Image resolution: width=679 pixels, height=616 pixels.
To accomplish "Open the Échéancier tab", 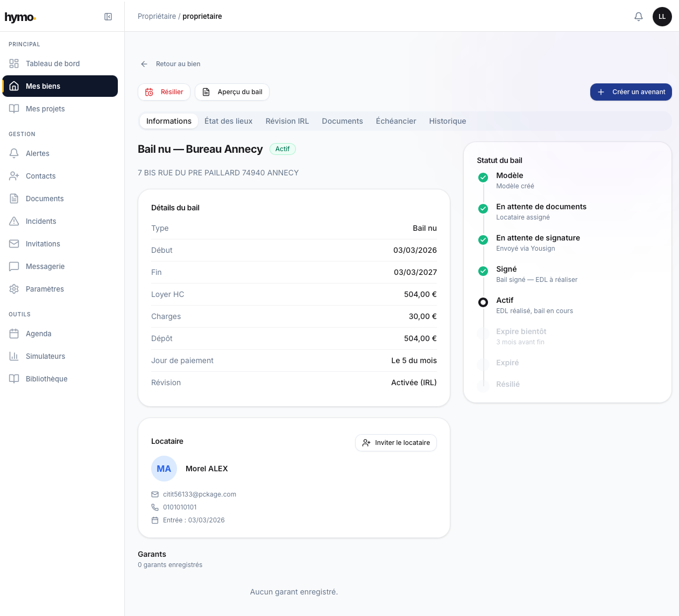I will [x=395, y=121].
